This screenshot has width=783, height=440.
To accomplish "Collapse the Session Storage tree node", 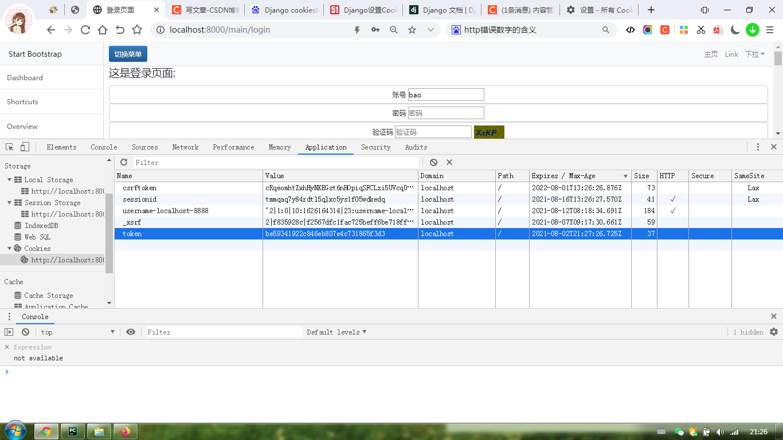I will [x=10, y=202].
